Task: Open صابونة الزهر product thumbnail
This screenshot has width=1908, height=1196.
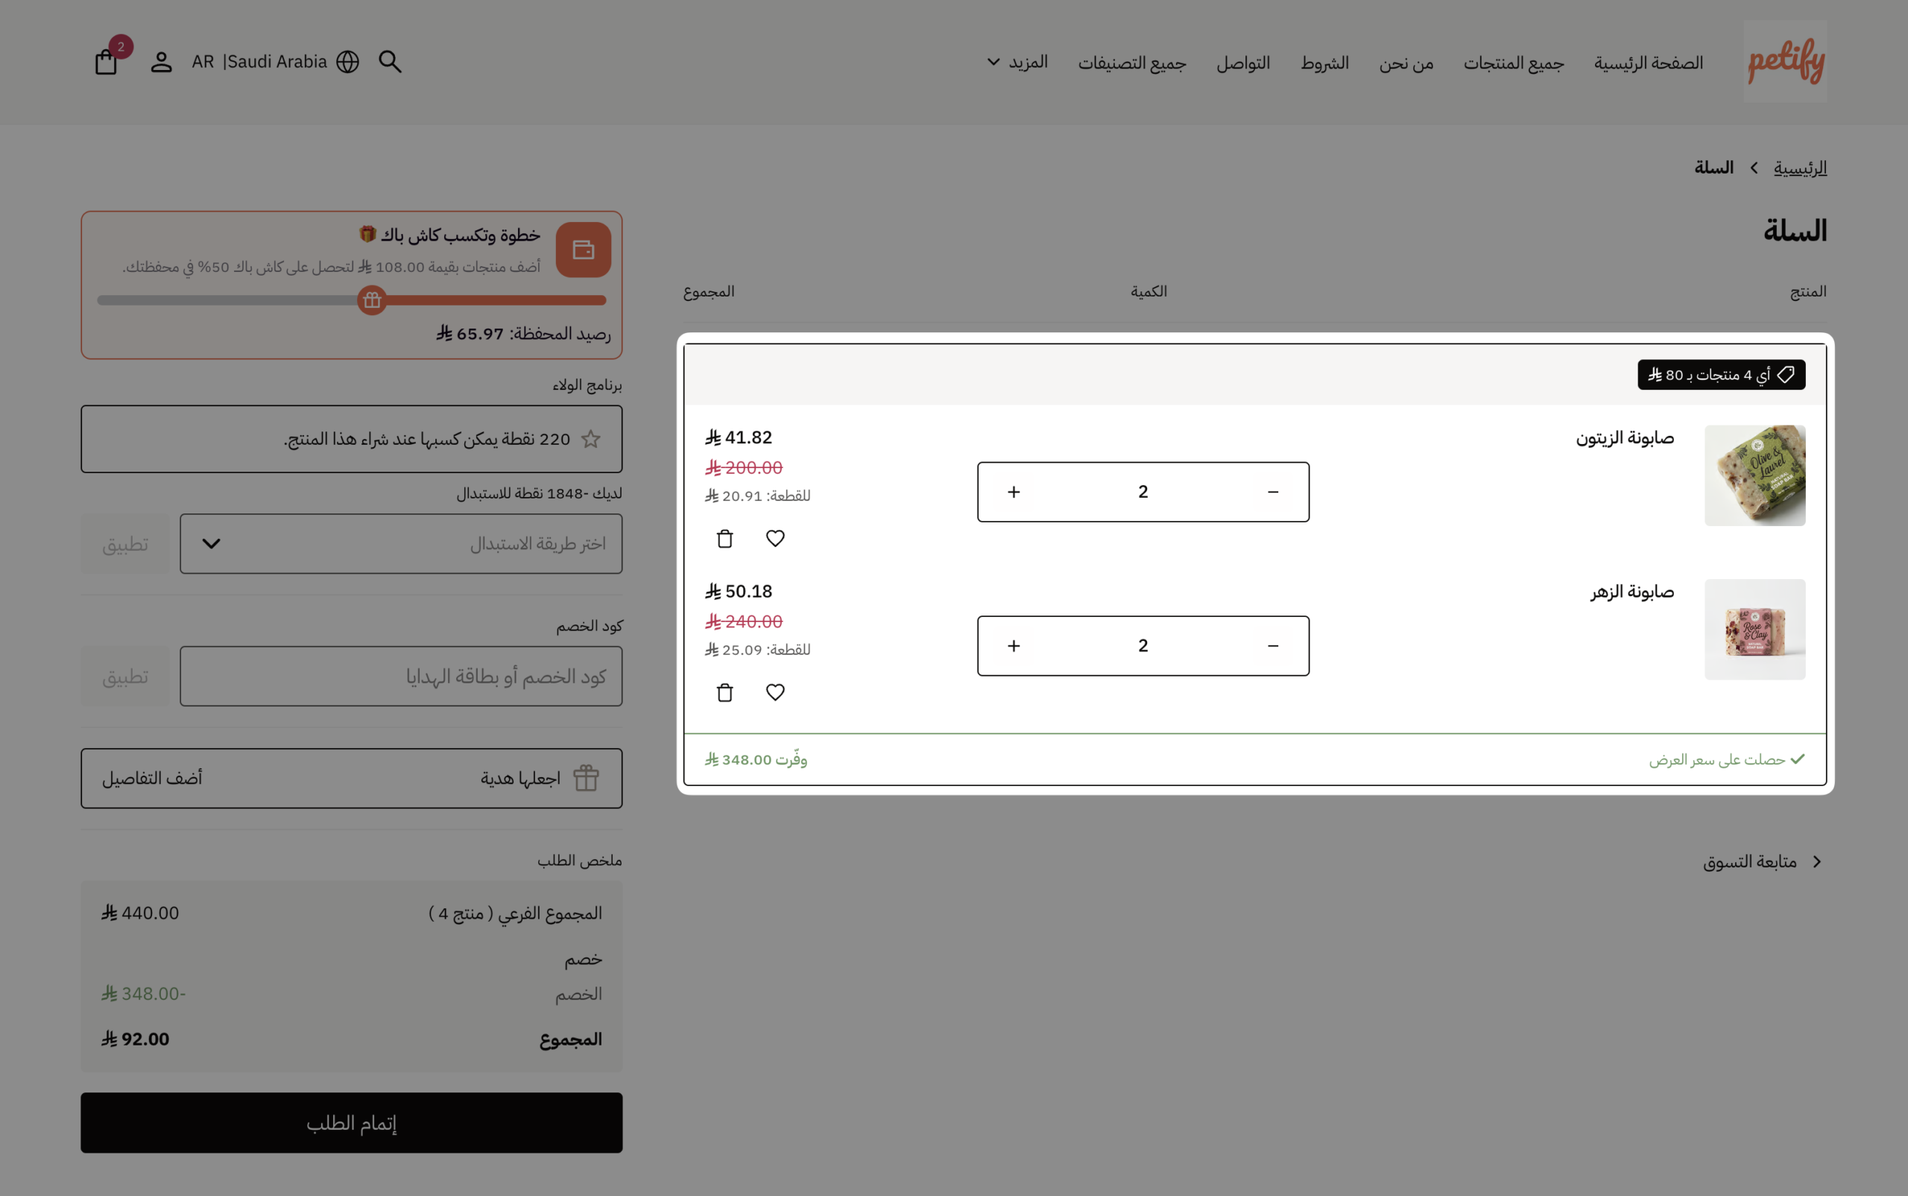Action: click(1754, 630)
